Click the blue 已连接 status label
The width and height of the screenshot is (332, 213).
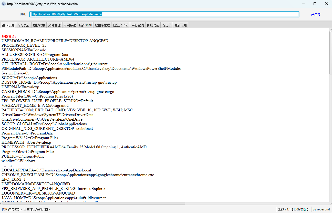point(316,14)
